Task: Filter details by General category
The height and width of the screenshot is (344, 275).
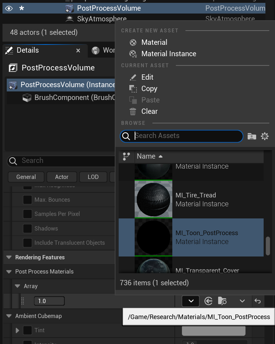Action: (26, 177)
